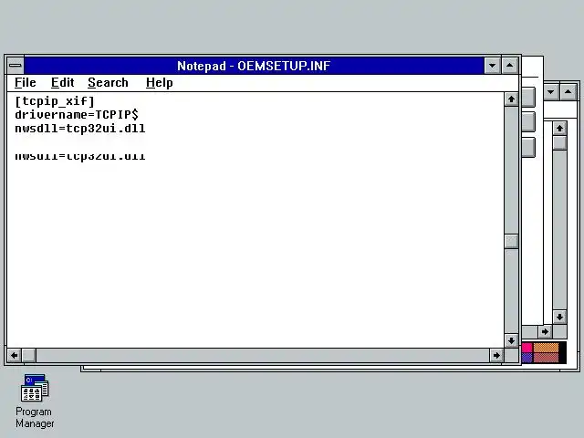The width and height of the screenshot is (584, 438).
Task: Maximize the background window behind Notepad
Action: tap(568, 91)
